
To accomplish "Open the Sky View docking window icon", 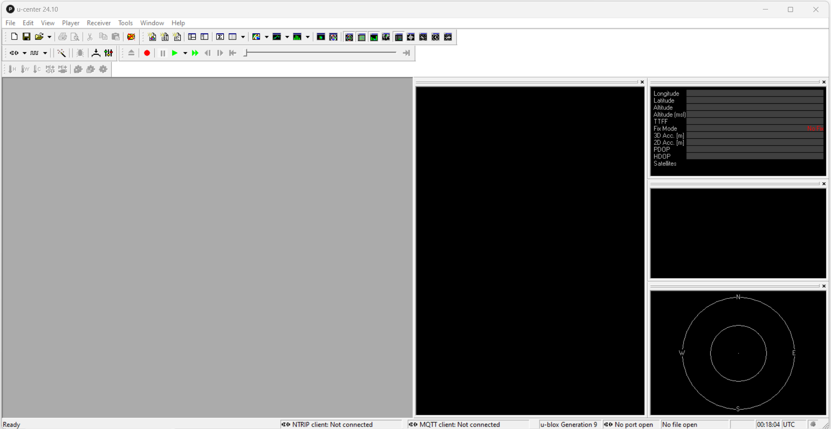I will click(349, 37).
